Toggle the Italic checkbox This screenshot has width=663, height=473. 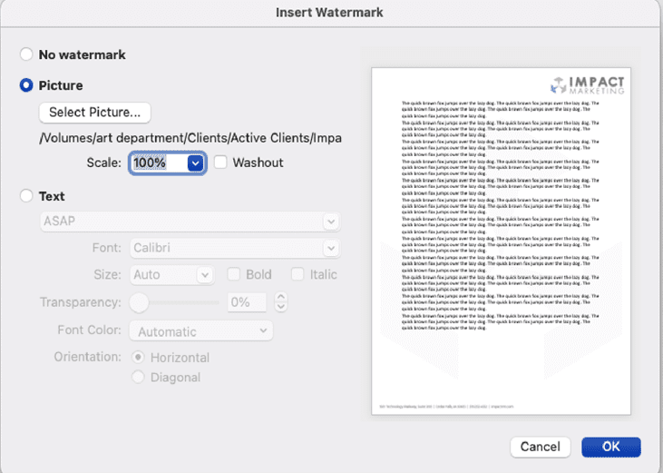pyautogui.click(x=297, y=274)
